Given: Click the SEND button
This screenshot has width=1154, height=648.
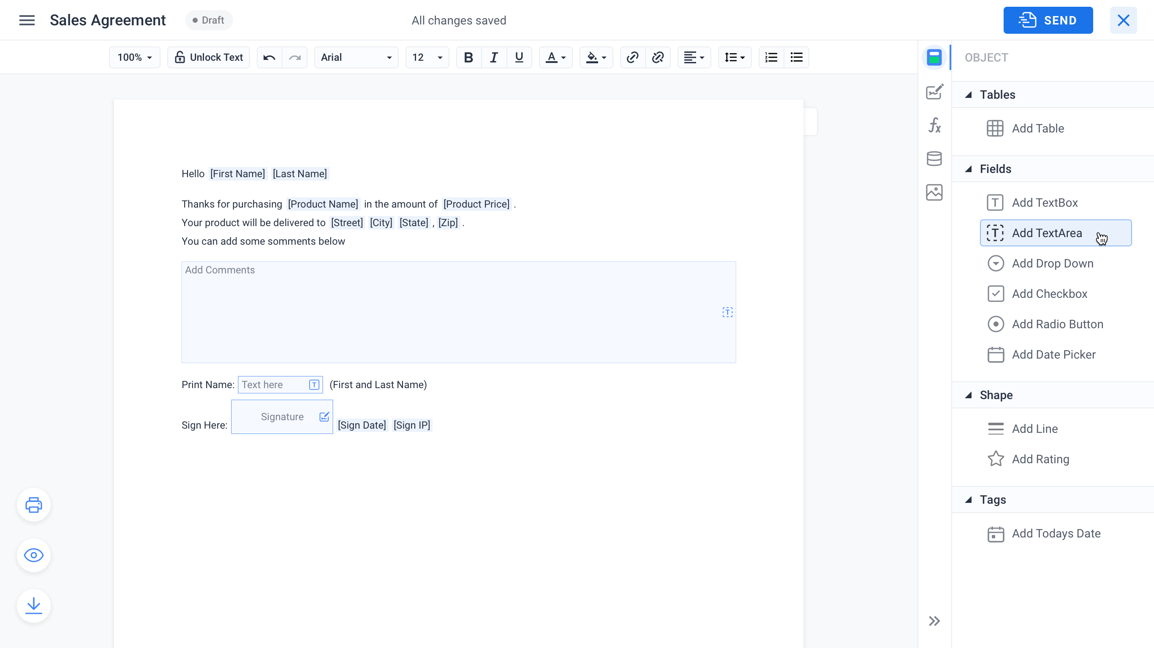Looking at the screenshot, I should 1048,20.
